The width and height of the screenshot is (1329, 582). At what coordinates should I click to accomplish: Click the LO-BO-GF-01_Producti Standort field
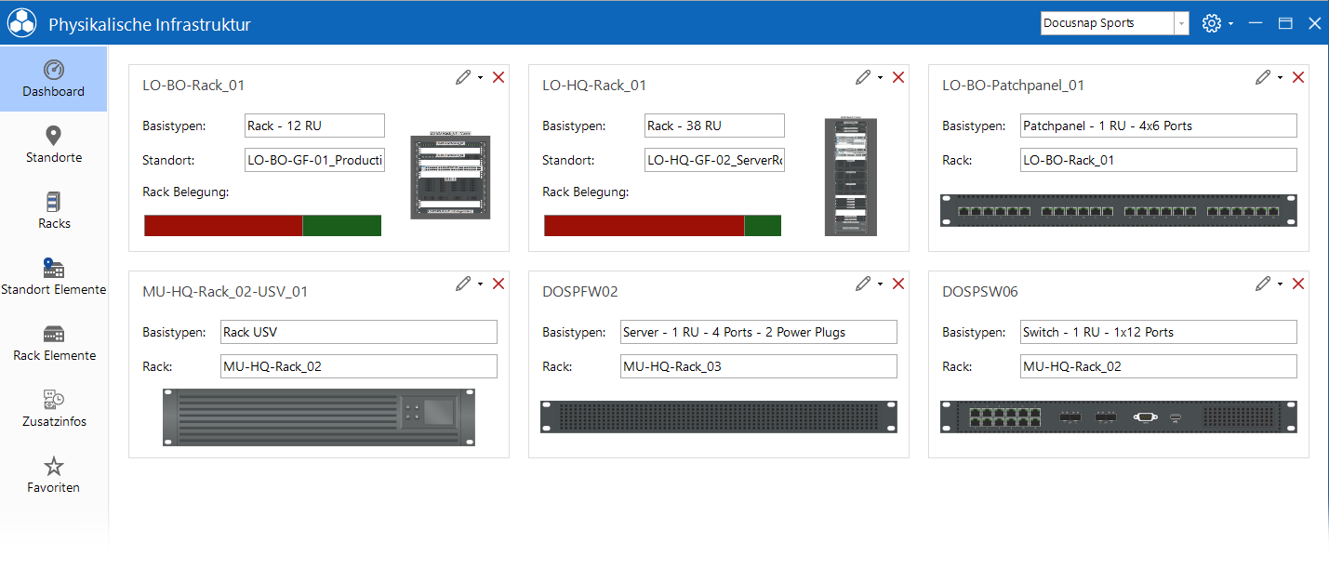[314, 160]
